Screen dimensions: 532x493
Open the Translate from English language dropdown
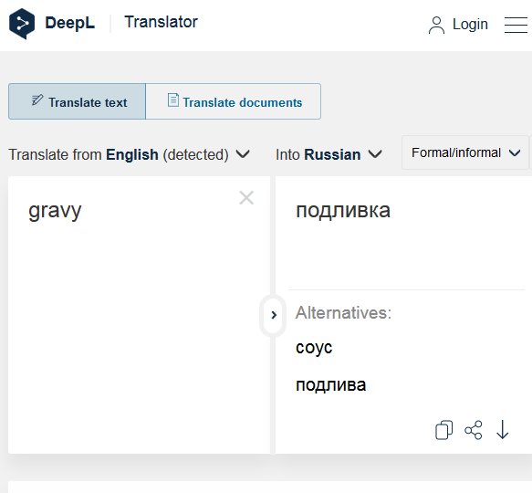point(129,155)
